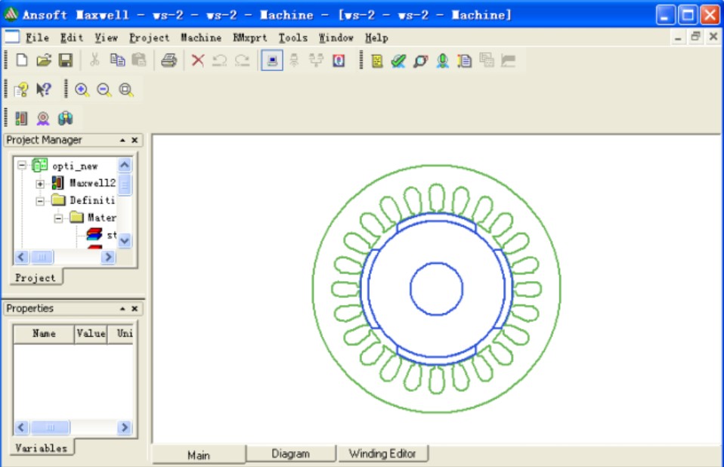This screenshot has width=724, height=467.
Task: Select the Project tab in Project Manager
Action: tap(35, 278)
